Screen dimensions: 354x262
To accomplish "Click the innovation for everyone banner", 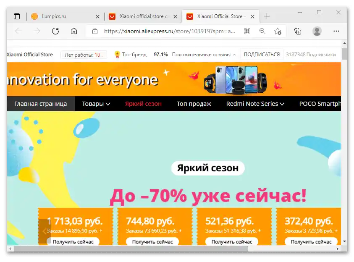I will pyautogui.click(x=83, y=80).
